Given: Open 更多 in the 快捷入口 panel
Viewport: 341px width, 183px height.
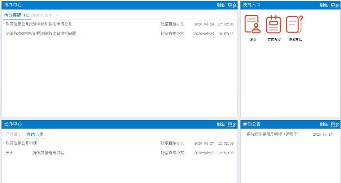Looking at the screenshot, I should pos(335,5).
